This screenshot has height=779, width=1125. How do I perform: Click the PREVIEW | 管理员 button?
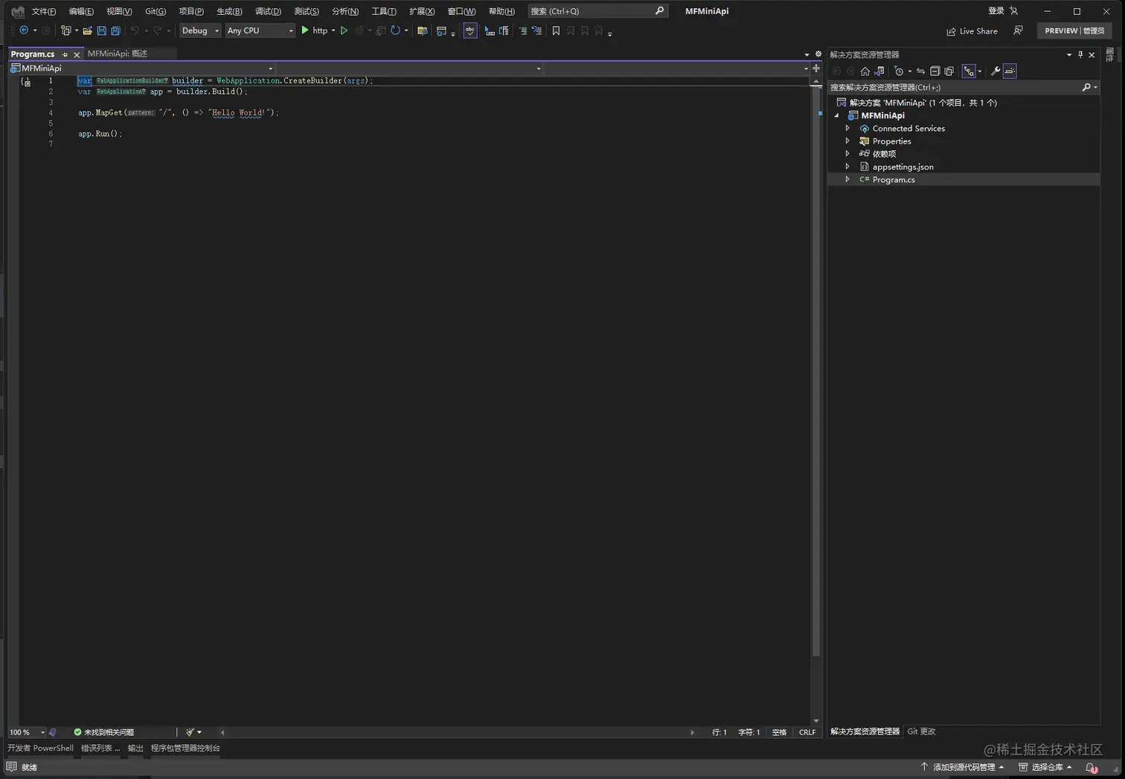1074,31
